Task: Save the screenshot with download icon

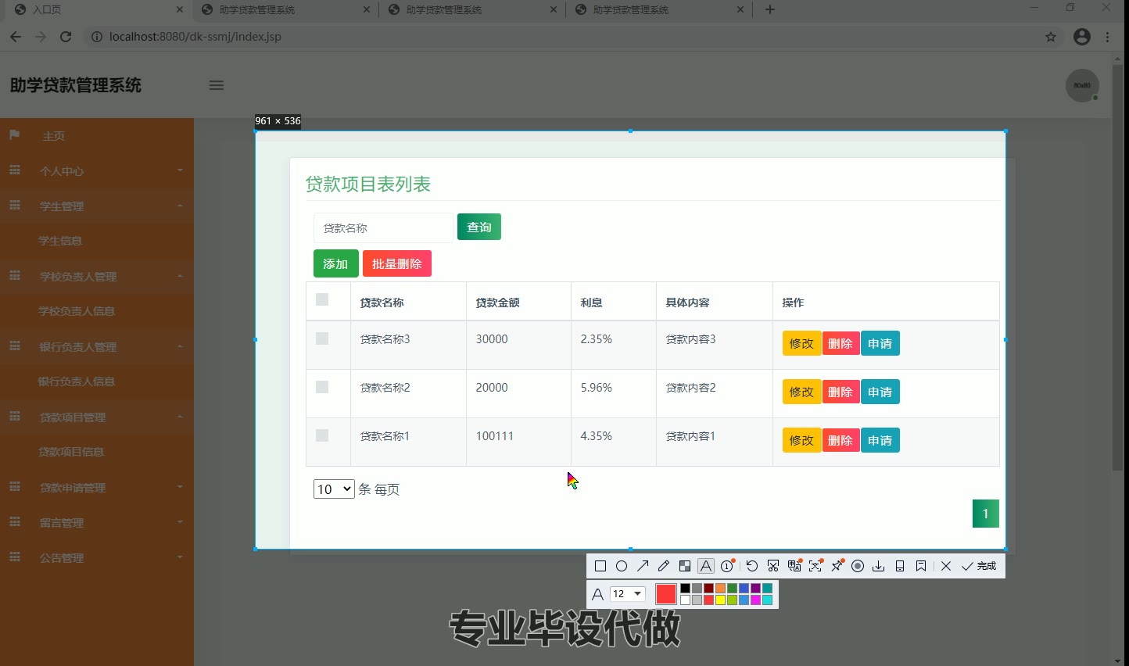Action: pos(879,566)
